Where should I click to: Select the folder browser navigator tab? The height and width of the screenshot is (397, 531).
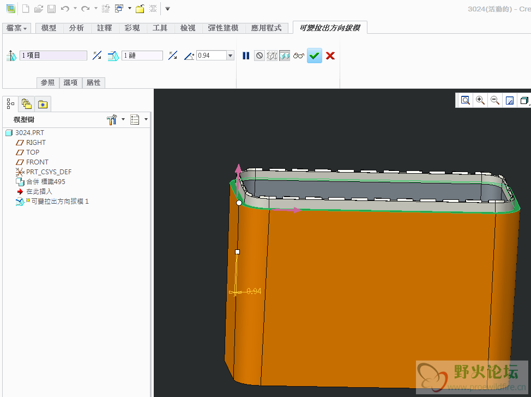26,104
